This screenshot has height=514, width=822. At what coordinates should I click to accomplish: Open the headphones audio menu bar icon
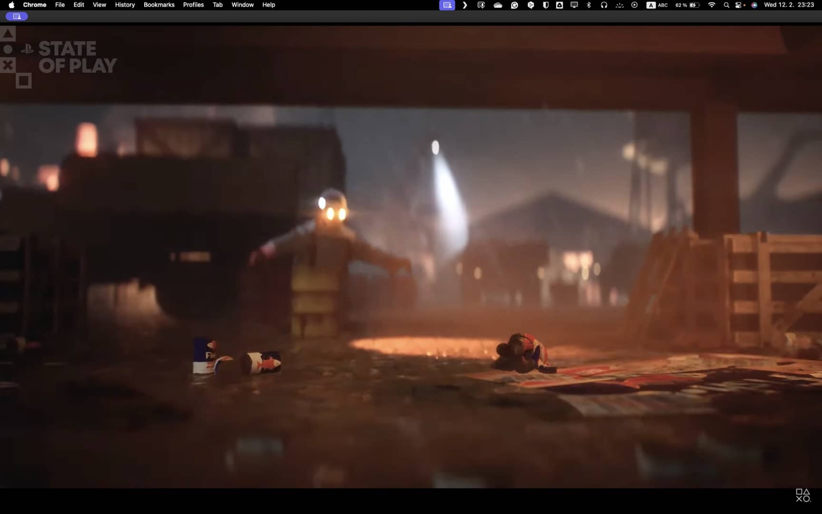coord(604,5)
